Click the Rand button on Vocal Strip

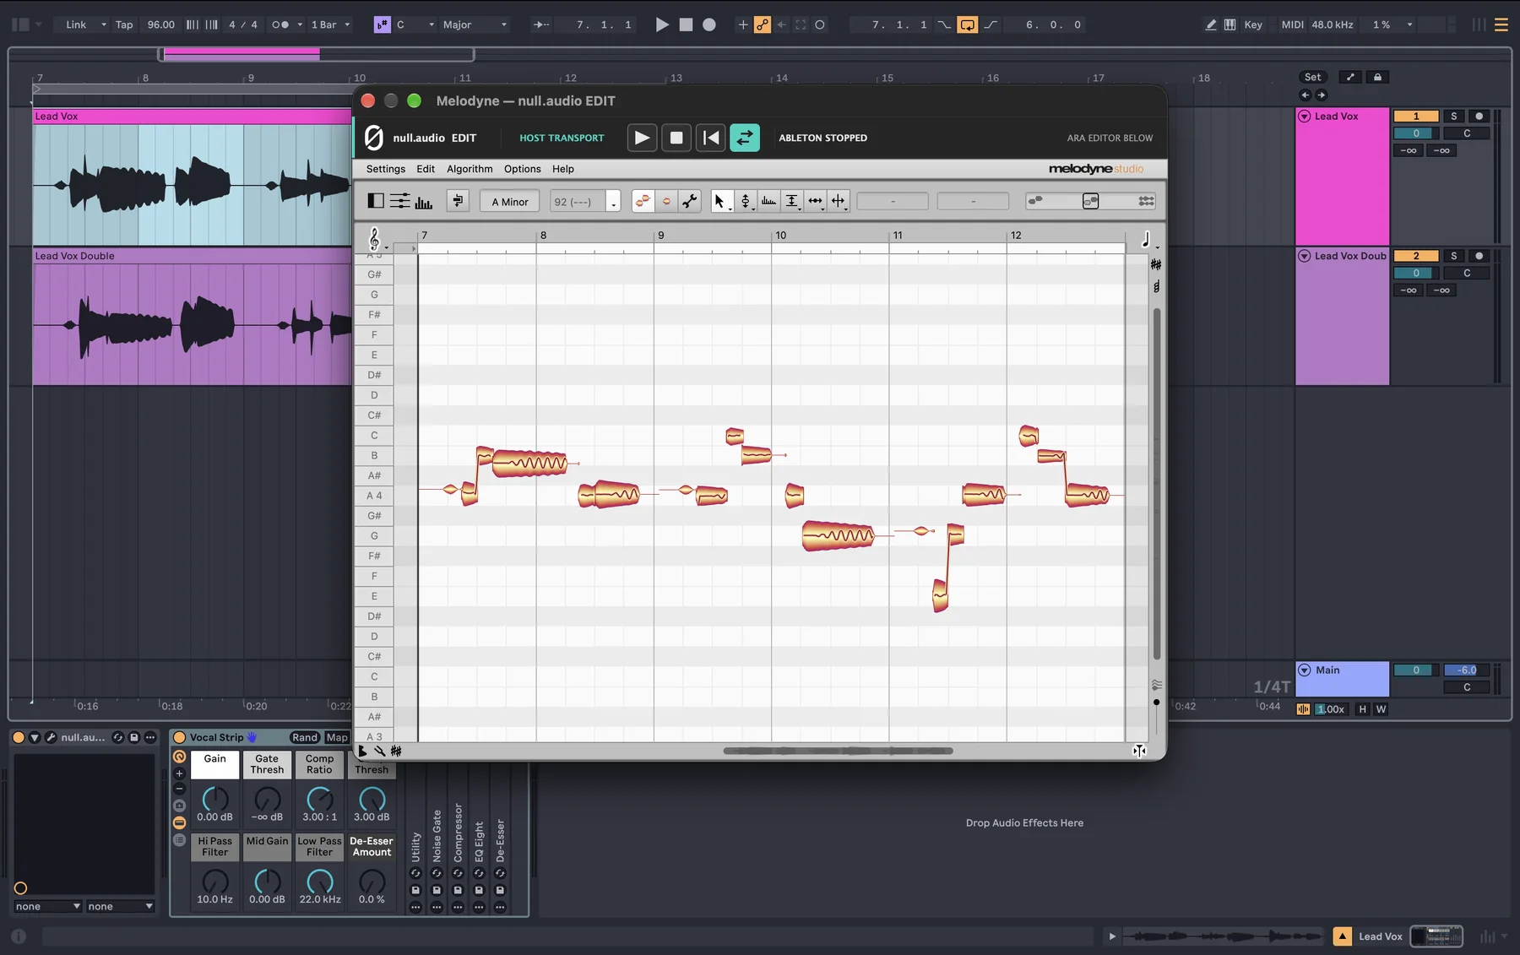point(305,737)
